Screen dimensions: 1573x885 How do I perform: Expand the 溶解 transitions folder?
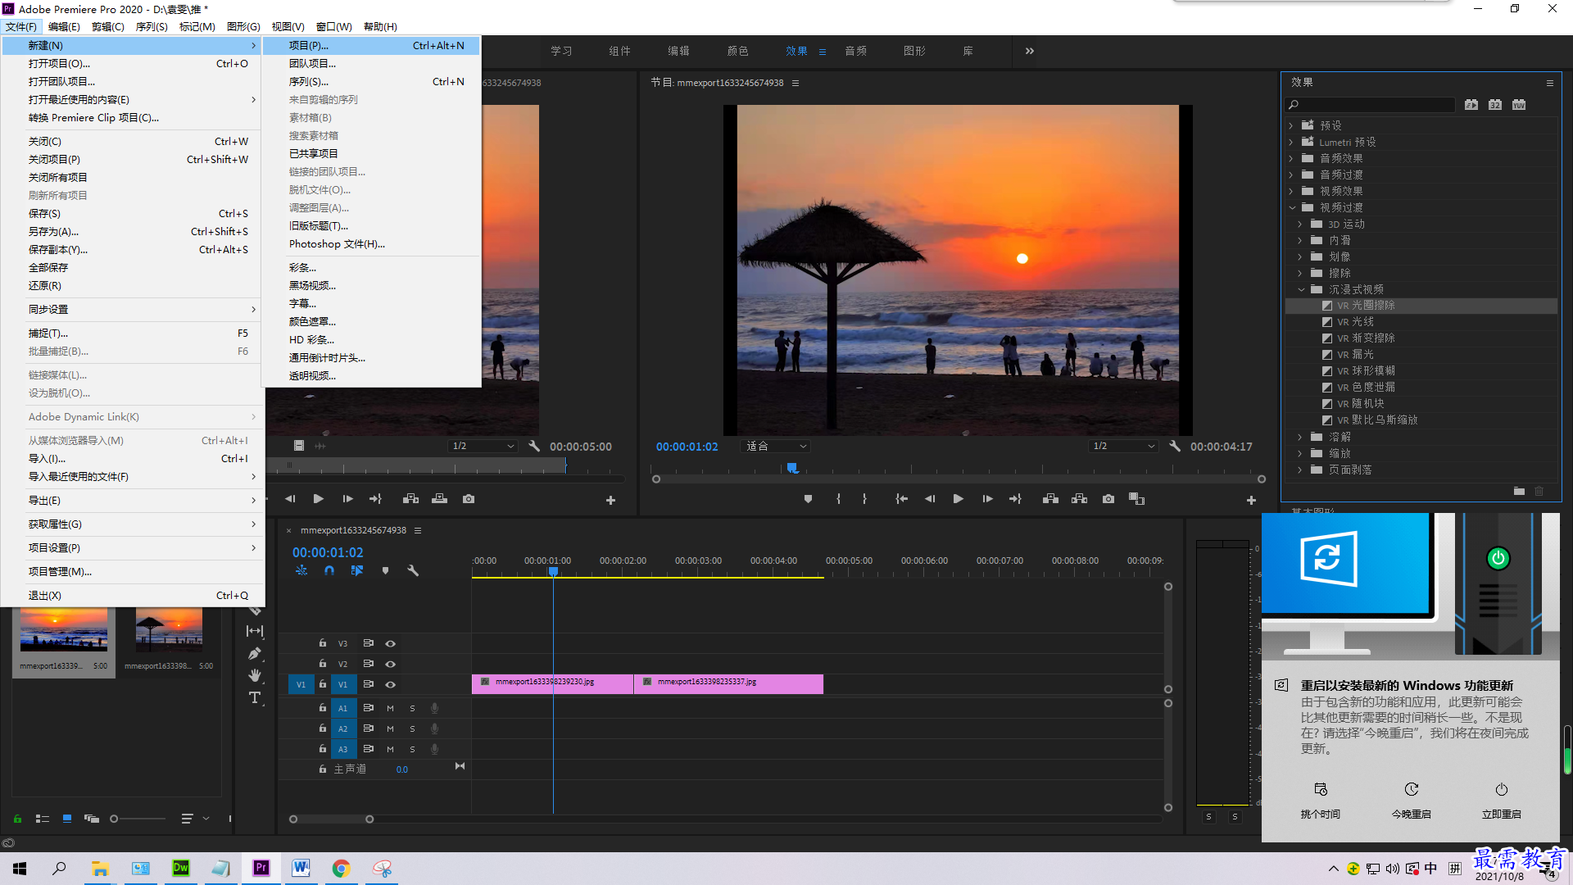tap(1300, 438)
